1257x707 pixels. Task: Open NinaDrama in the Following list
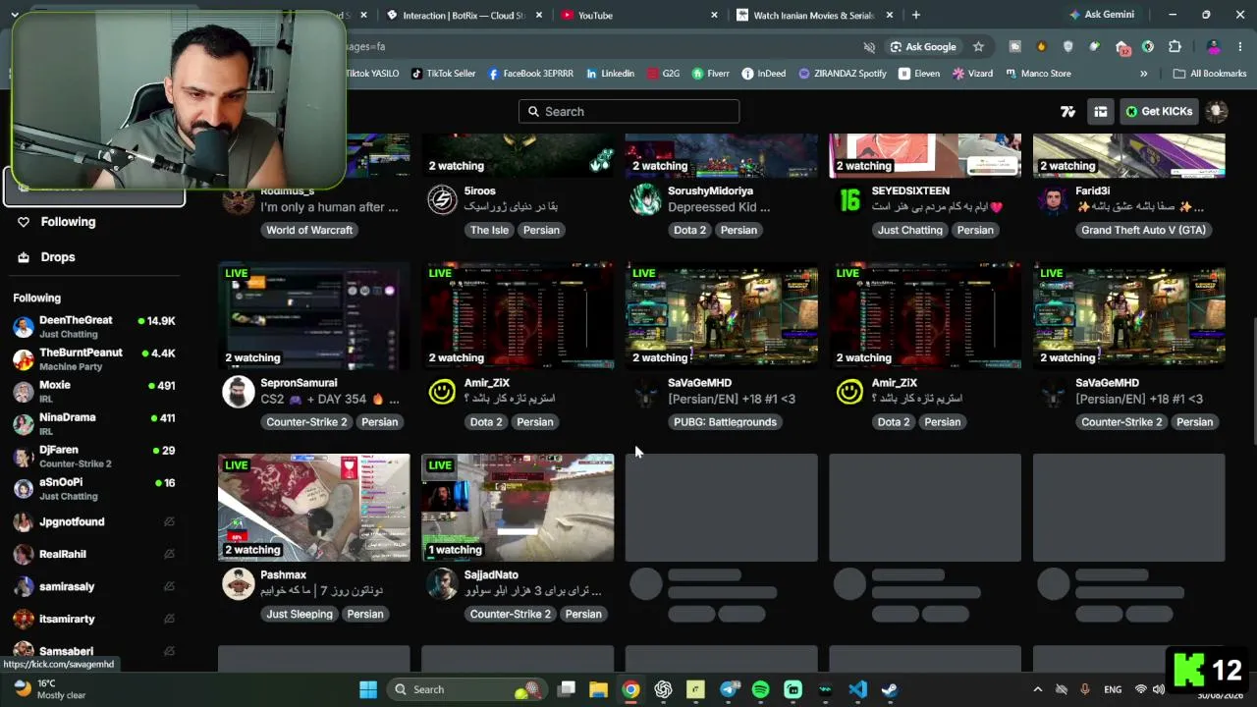point(93,424)
